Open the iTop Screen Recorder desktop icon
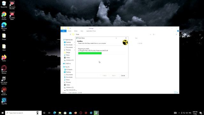This screenshot has height=115, width=204. [12, 5]
